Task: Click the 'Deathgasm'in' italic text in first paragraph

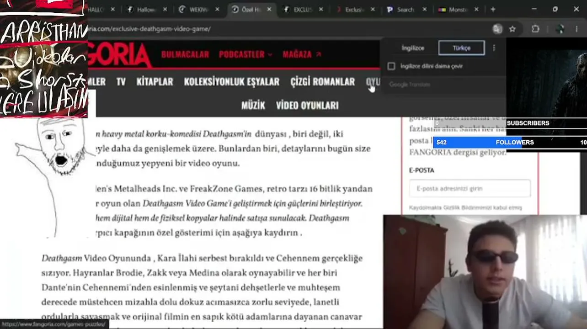Action: [x=227, y=134]
